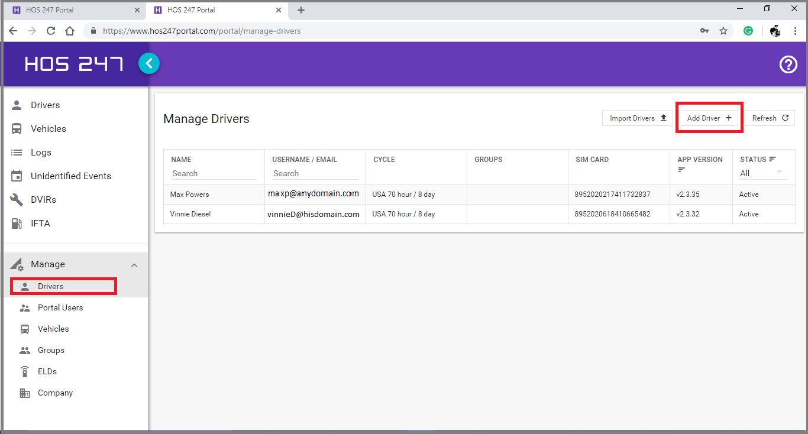Screen dimensions: 808x434
Task: Open Company settings via building icon
Action: 25,393
